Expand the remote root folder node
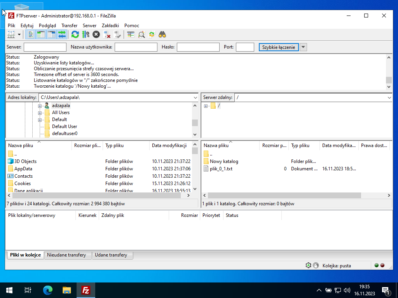Image resolution: width=398 pixels, height=298 pixels. point(206,106)
